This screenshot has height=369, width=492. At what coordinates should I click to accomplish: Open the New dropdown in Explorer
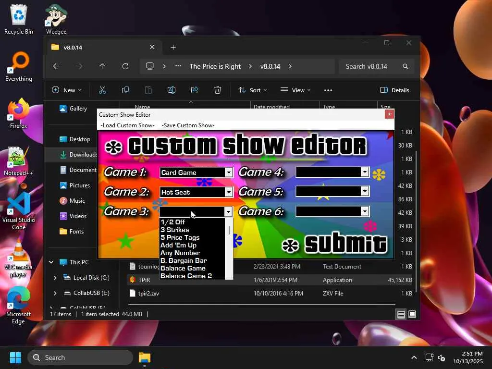(66, 90)
